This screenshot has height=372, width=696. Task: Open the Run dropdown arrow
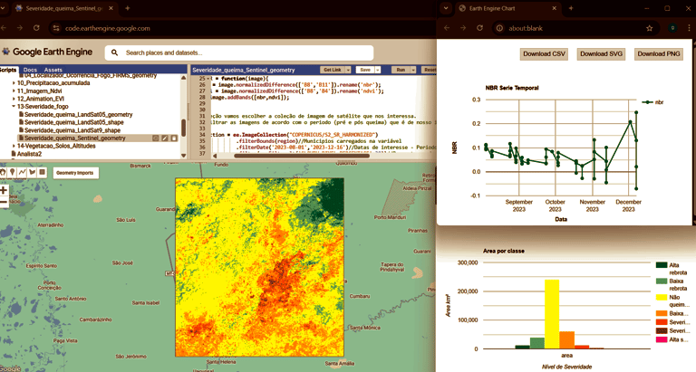coord(413,70)
